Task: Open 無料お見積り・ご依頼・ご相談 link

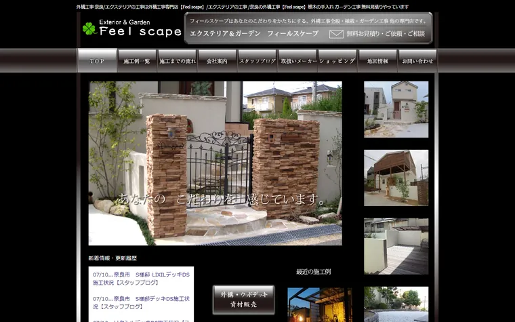Action: [386, 33]
